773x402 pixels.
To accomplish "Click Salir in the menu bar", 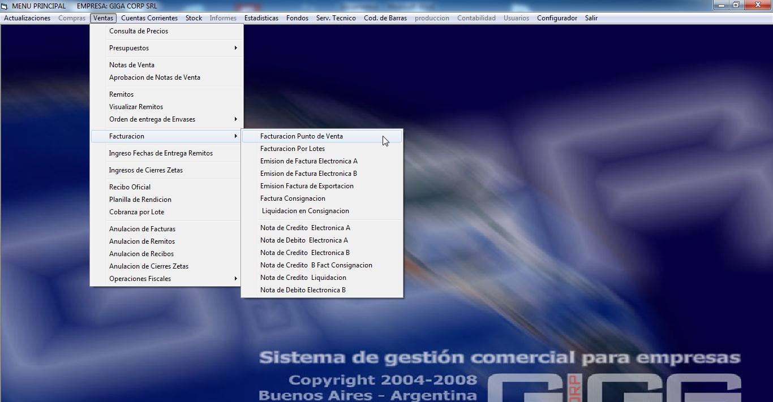I will point(591,18).
